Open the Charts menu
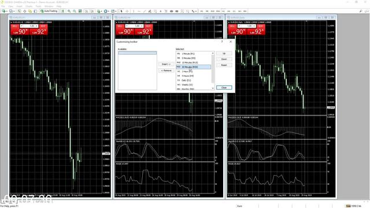Viewport: 370px width, 208px height. (29, 6)
